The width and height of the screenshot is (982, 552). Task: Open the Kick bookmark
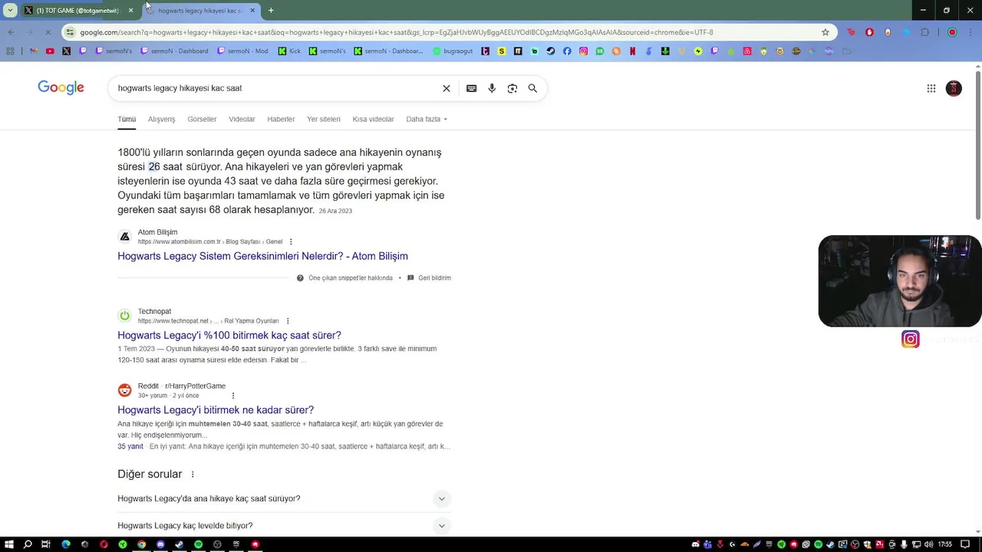coord(289,51)
